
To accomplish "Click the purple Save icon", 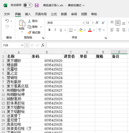I will [x=37, y=5].
